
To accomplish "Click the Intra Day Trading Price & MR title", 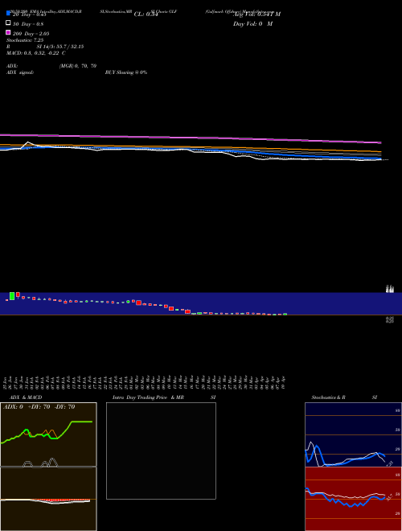I will click(x=148, y=397).
